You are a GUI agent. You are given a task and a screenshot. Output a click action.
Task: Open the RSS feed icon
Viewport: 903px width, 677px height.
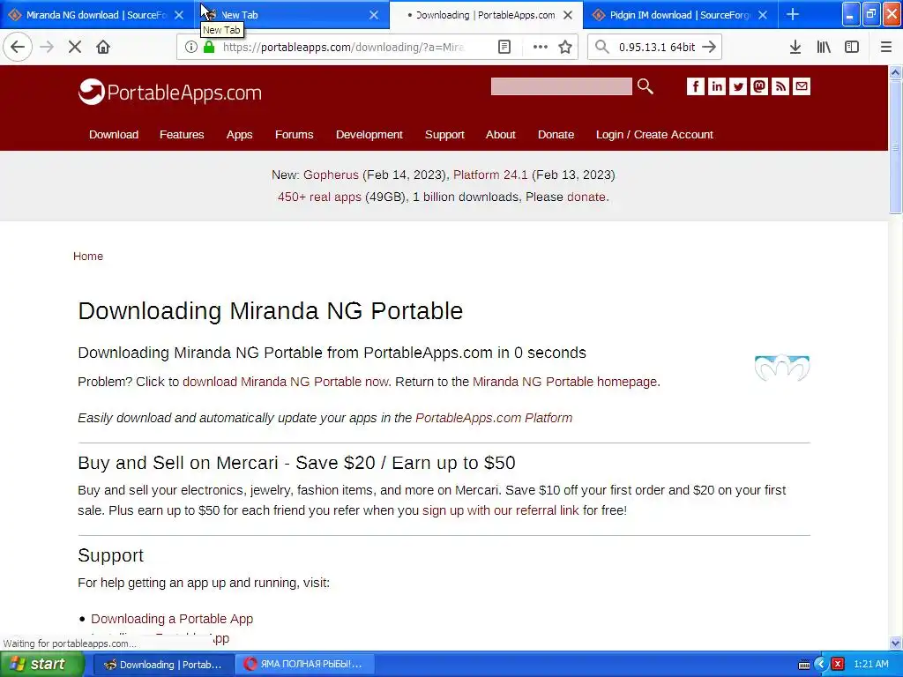pos(780,86)
